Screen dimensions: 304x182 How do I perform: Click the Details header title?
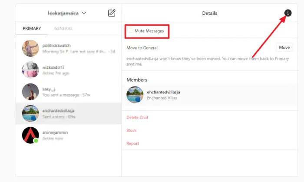pos(210,13)
